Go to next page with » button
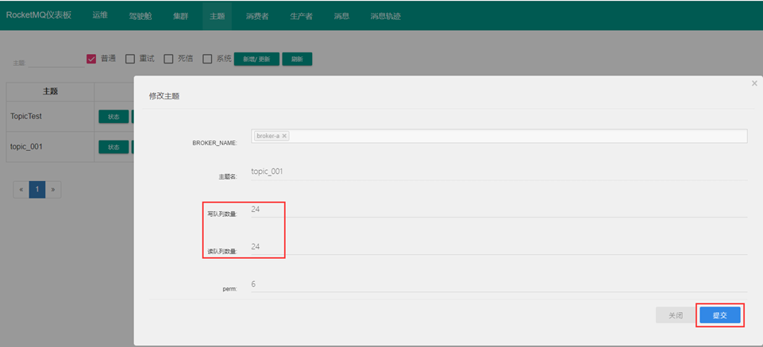The height and width of the screenshot is (347, 763). [53, 189]
